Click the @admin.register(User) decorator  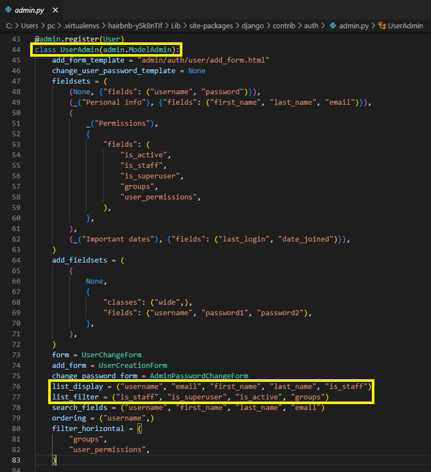tap(79, 39)
